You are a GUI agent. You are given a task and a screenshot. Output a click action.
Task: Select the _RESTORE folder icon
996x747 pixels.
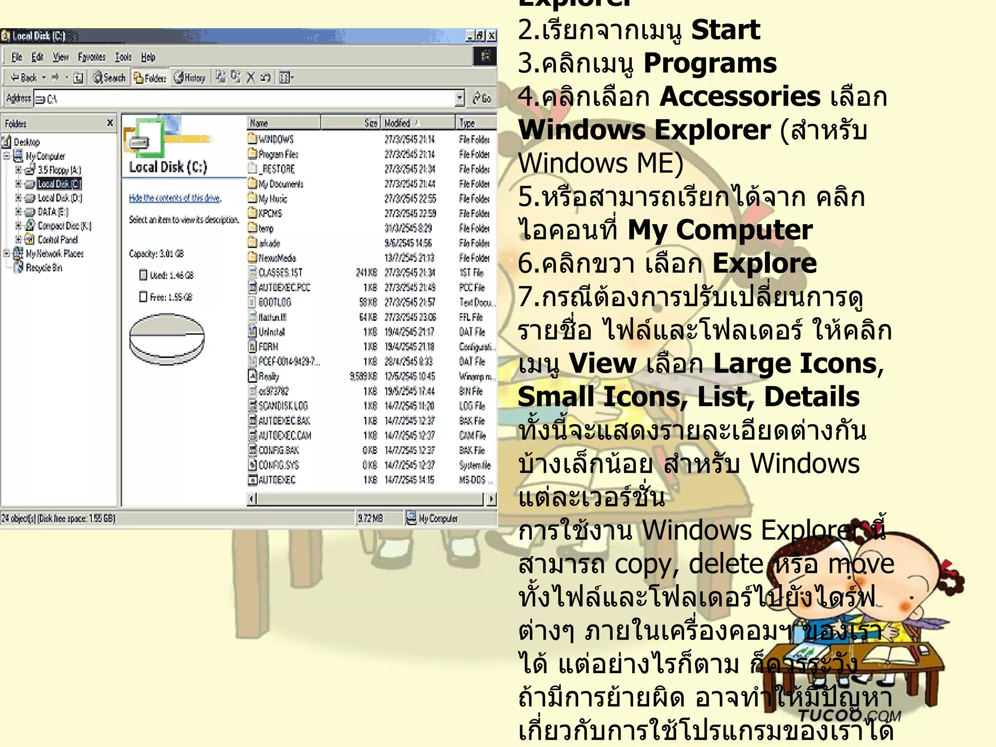pos(252,169)
